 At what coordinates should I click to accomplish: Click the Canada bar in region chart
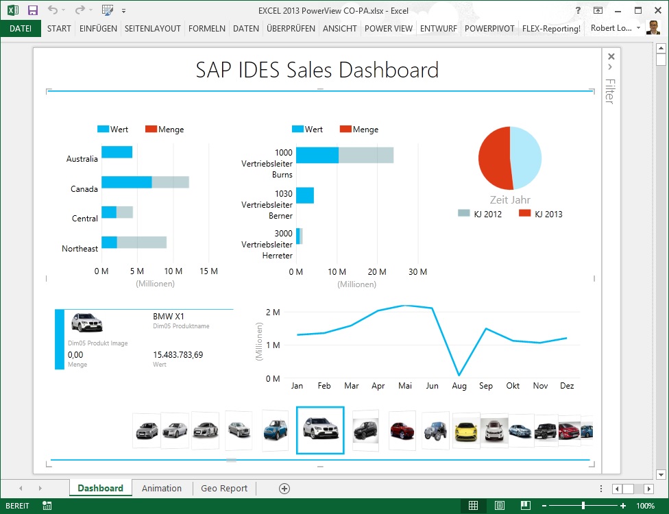pos(127,182)
